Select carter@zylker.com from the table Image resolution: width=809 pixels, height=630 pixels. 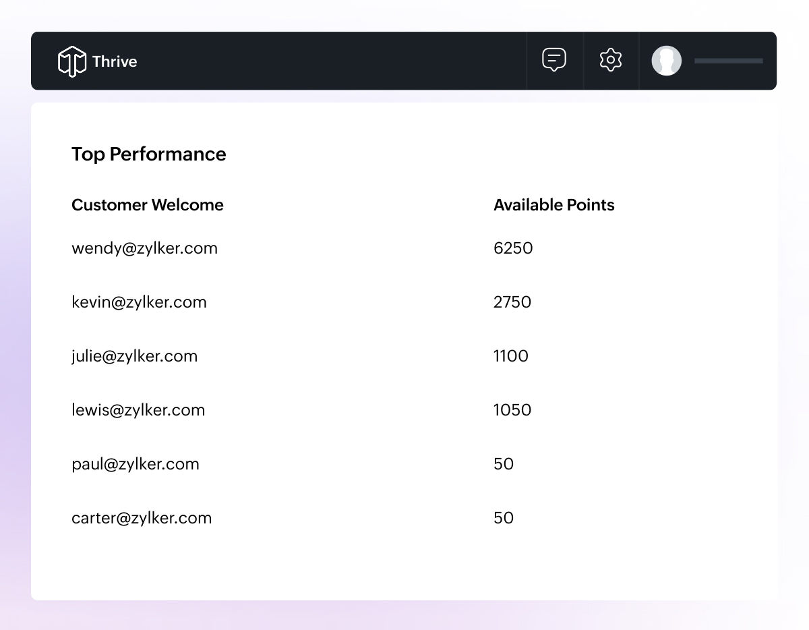click(x=142, y=518)
